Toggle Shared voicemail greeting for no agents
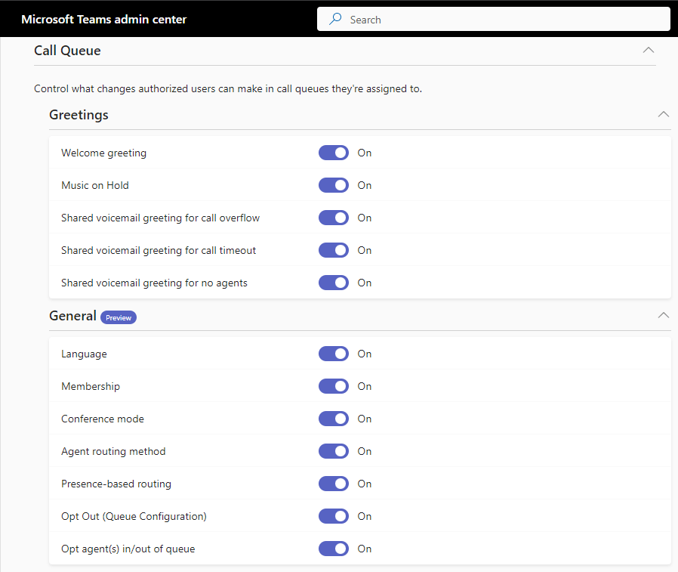Viewport: 678px width, 572px height. 334,283
